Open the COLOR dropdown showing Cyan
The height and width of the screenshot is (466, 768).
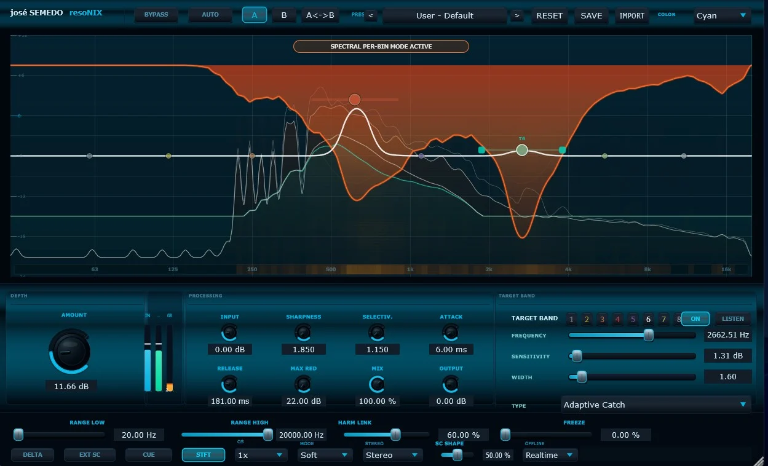(722, 16)
